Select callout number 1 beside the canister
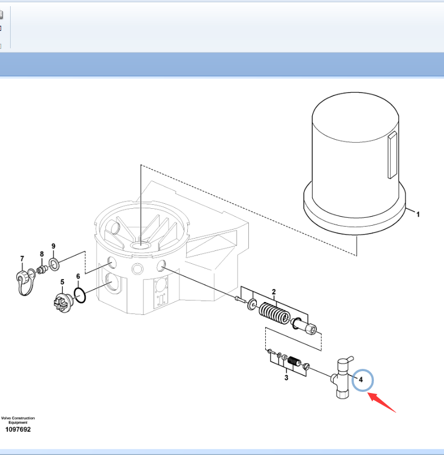Image resolution: width=444 pixels, height=457 pixels. click(418, 214)
